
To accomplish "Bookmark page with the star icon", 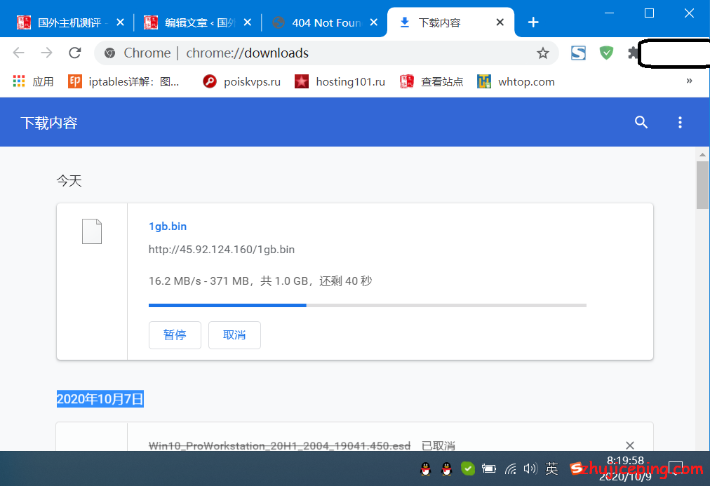I will (x=542, y=53).
